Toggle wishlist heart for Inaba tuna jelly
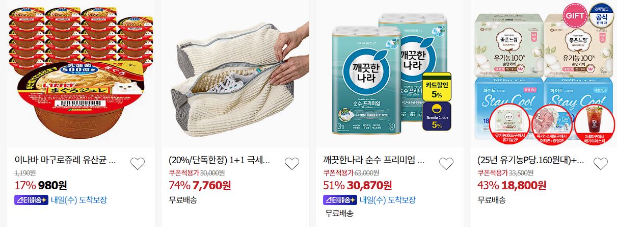This screenshot has height=227, width=617. (x=138, y=163)
